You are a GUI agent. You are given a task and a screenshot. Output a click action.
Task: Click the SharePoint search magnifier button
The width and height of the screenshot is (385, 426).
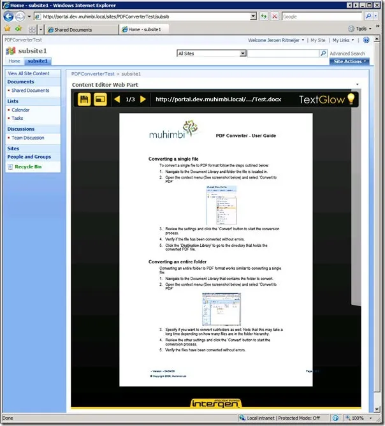click(x=323, y=54)
